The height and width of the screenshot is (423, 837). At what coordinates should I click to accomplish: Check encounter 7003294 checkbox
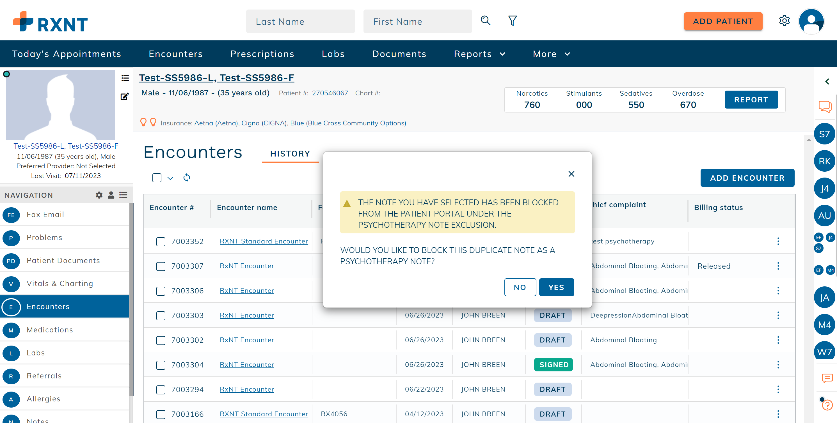[161, 390]
